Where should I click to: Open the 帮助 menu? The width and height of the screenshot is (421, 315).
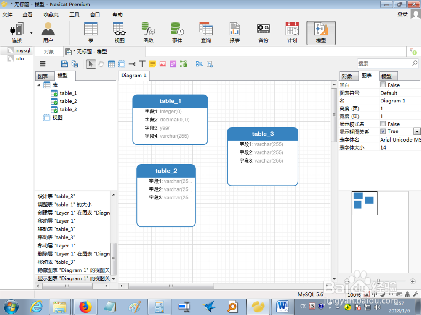tap(117, 14)
